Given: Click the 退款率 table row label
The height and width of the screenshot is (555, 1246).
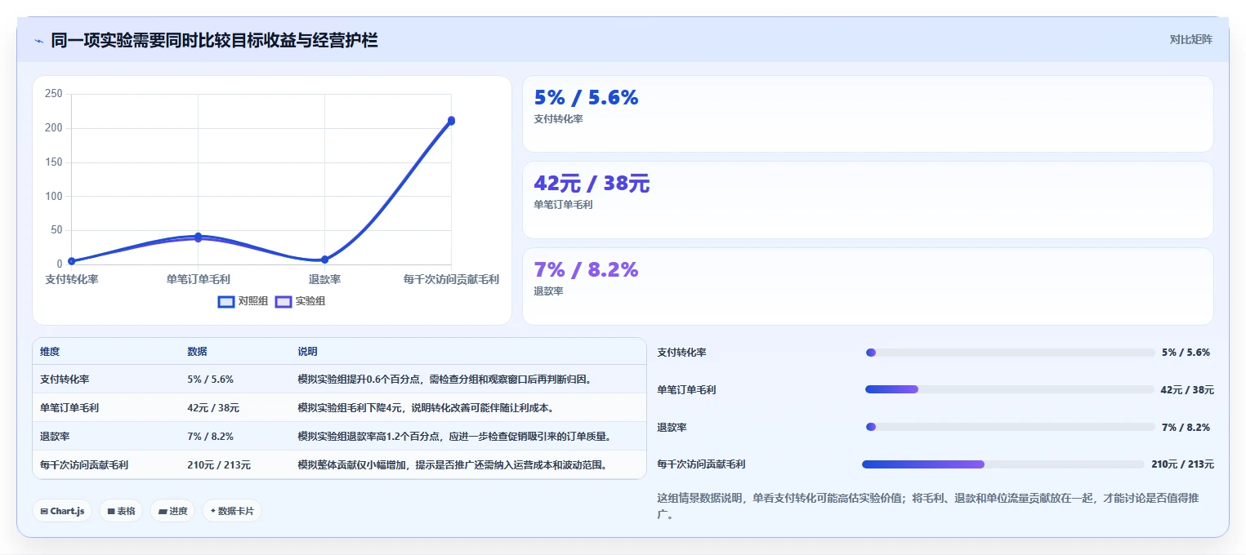Looking at the screenshot, I should coord(55,437).
